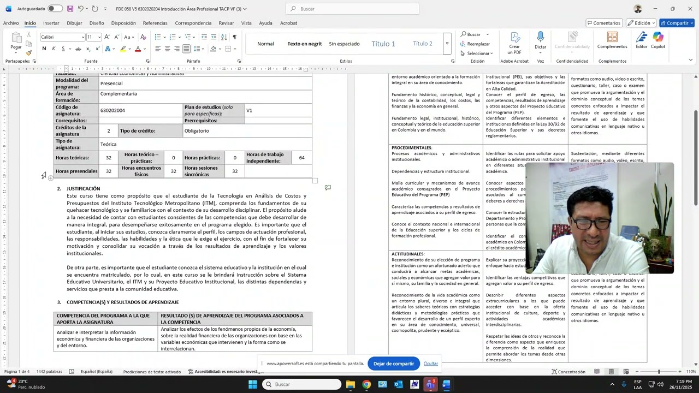This screenshot has width=699, height=393.
Task: Click the Multilevel List icon
Action: click(x=188, y=37)
